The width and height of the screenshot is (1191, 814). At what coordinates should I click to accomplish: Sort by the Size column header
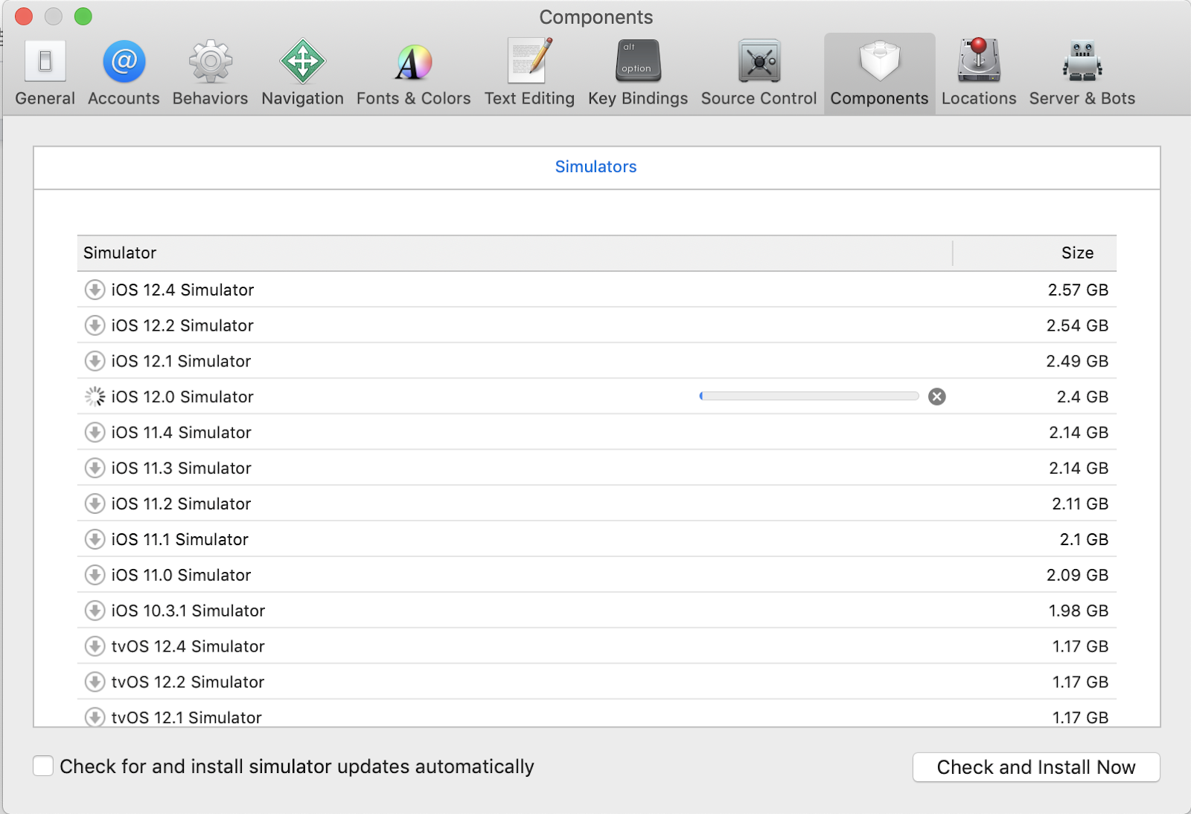pos(1035,253)
